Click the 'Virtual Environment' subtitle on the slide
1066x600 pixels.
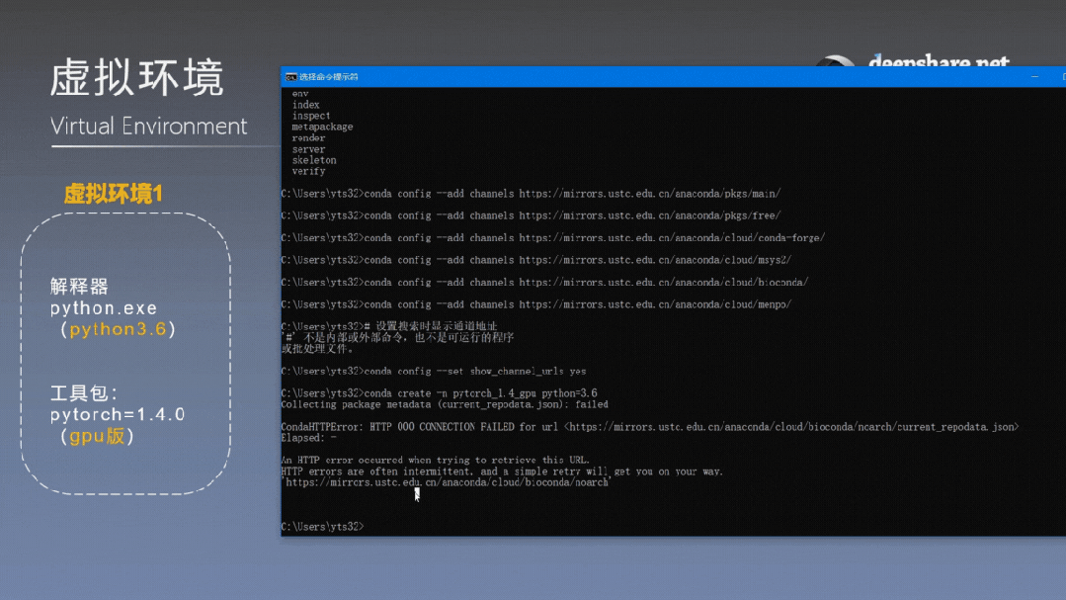coord(149,126)
